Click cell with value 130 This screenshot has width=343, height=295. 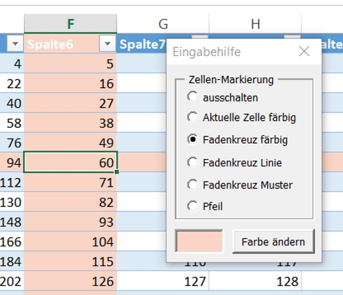click(x=12, y=202)
